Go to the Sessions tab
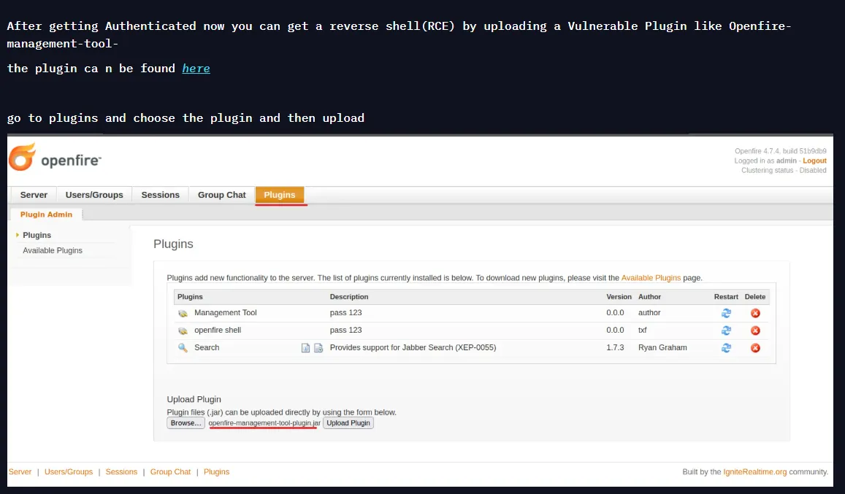The height and width of the screenshot is (494, 845). [x=161, y=195]
